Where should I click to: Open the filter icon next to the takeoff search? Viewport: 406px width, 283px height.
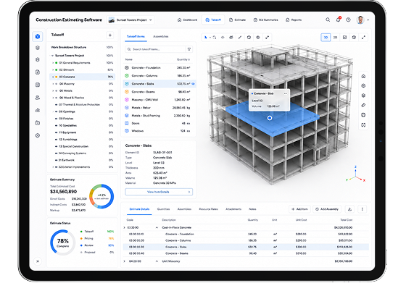click(x=189, y=49)
